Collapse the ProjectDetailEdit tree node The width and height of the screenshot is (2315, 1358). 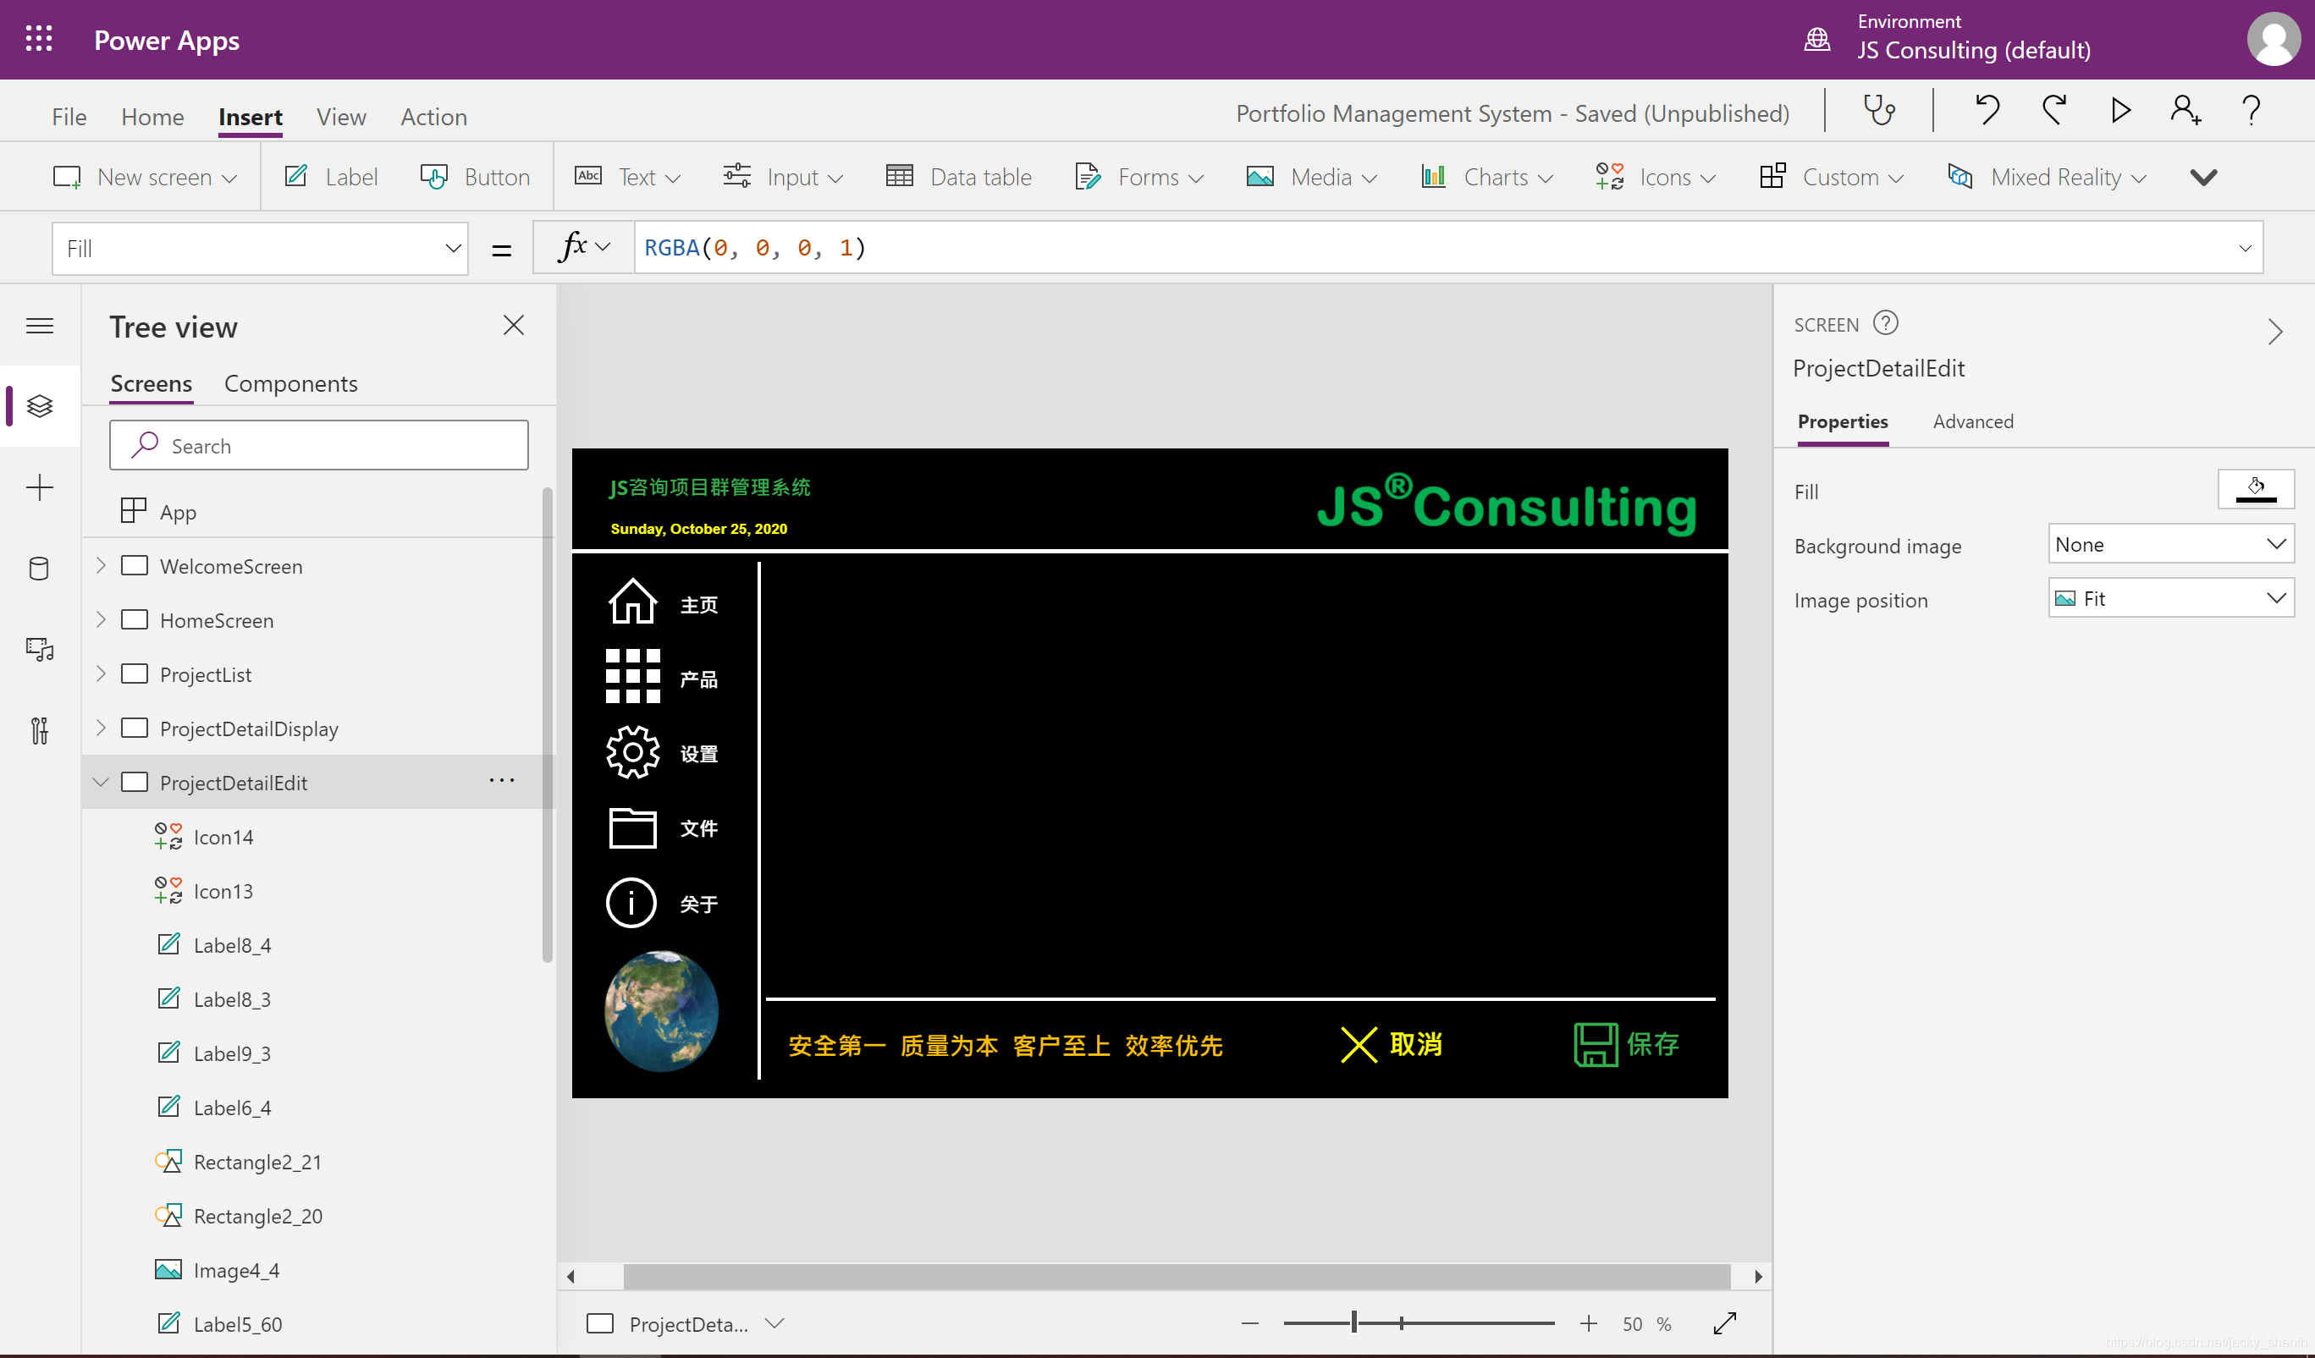click(101, 783)
